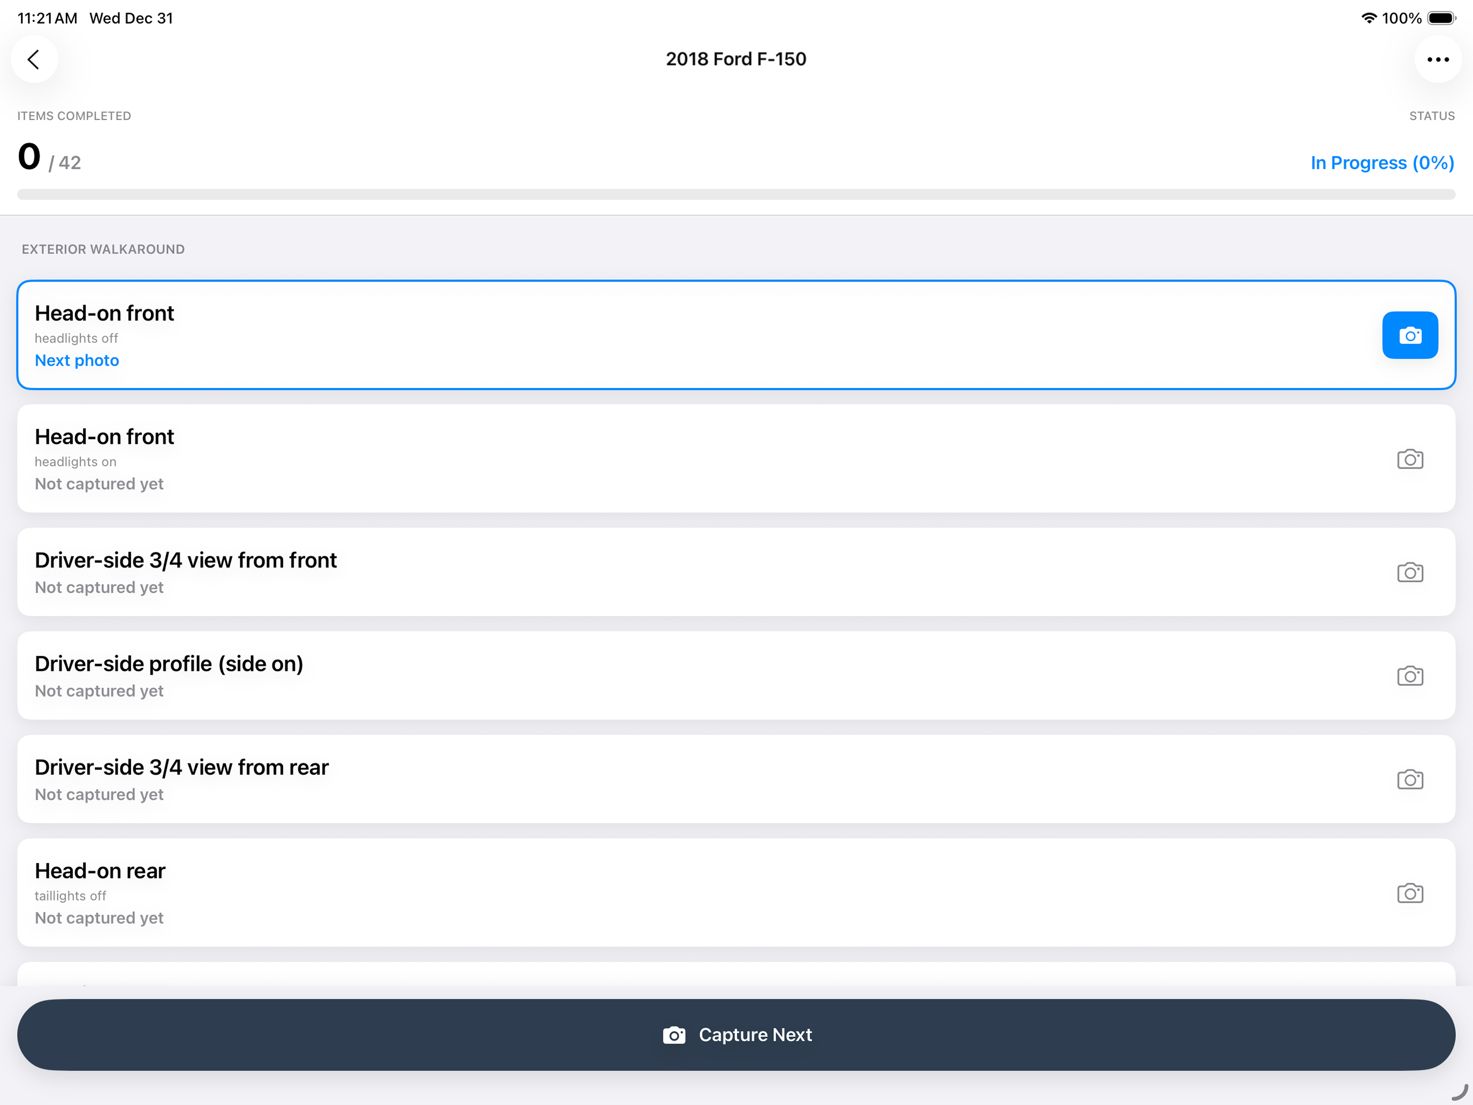Viewport: 1473px width, 1105px height.
Task: Tap camera icon for Driver-side profile
Action: click(1410, 676)
